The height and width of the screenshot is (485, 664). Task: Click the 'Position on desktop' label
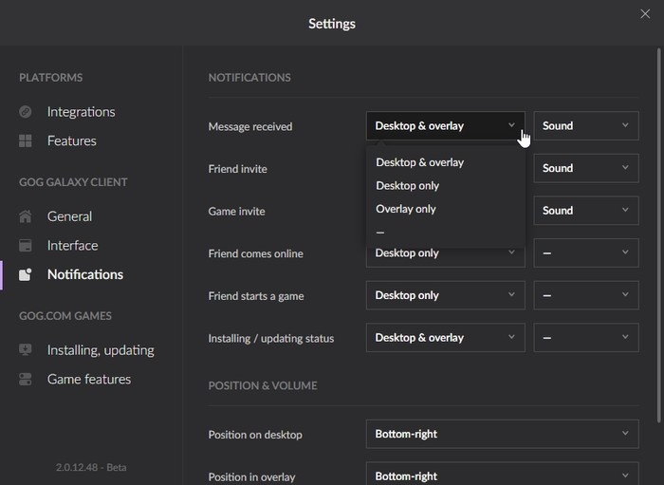tap(255, 435)
